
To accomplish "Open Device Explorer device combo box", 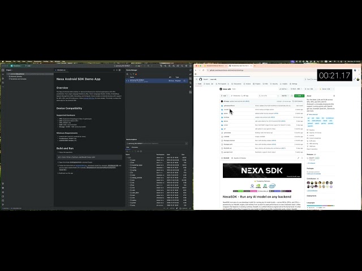I will 157,143.
